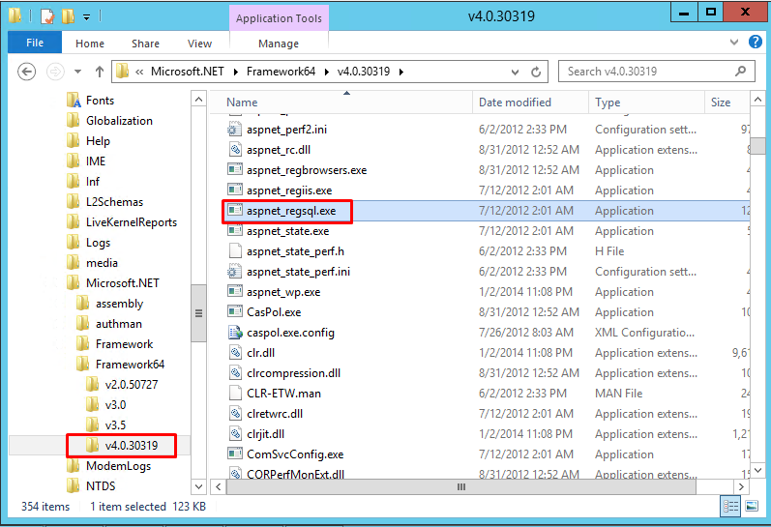Click the Application Tools contextual tab header
The width and height of the screenshot is (771, 527).
[279, 18]
